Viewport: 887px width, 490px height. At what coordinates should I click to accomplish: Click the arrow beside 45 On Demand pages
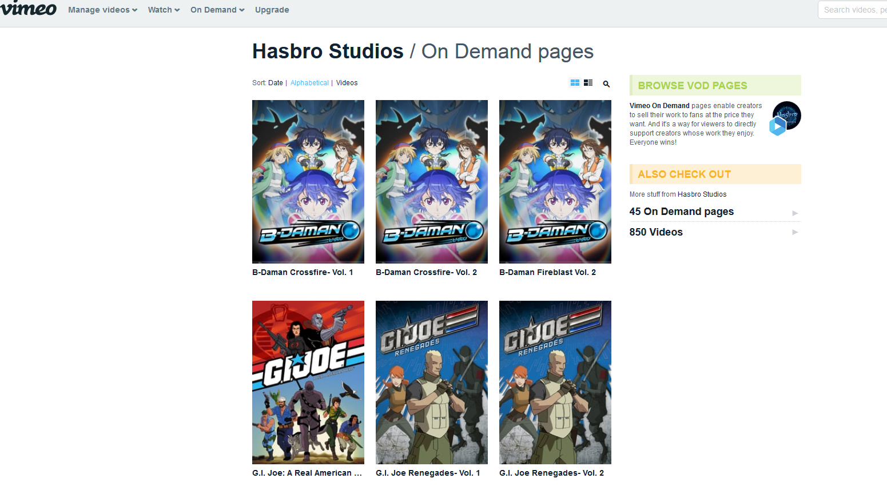pos(795,213)
